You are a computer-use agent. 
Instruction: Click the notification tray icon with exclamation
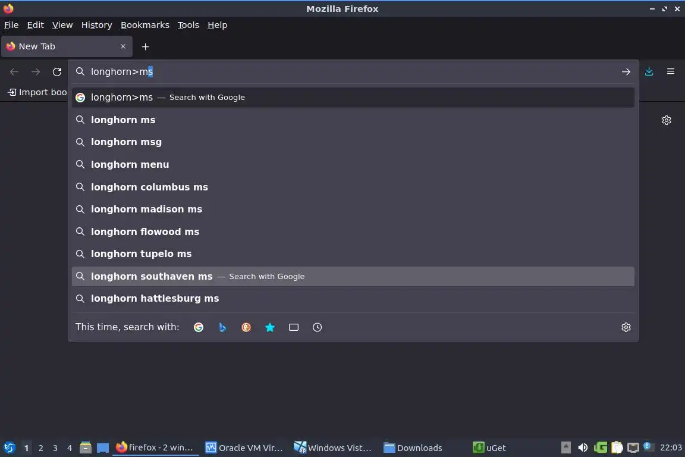click(x=648, y=446)
